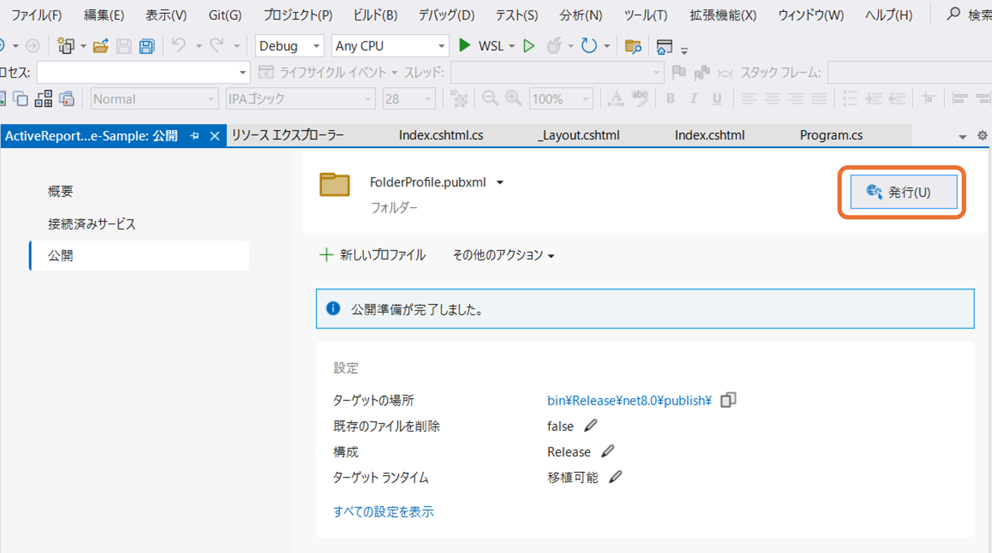The image size is (992, 553).
Task: Open the 分析(N) menu
Action: pos(581,15)
